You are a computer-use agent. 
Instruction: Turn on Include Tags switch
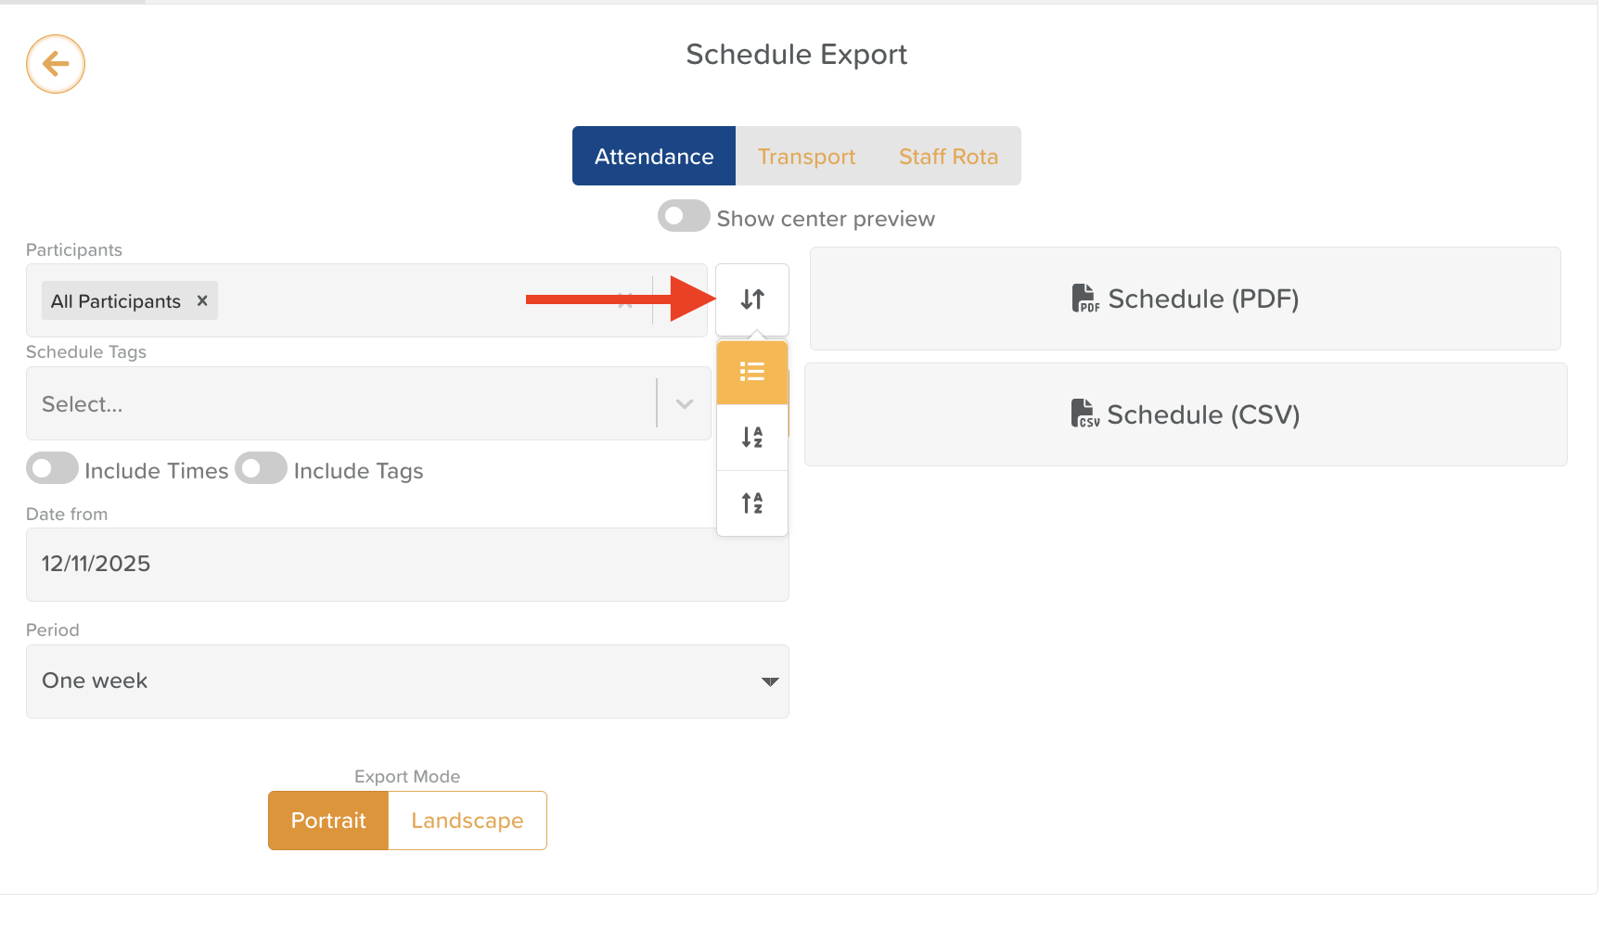click(261, 469)
